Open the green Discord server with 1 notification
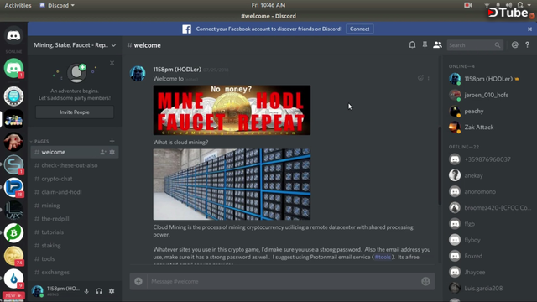The height and width of the screenshot is (302, 537). coord(13,68)
